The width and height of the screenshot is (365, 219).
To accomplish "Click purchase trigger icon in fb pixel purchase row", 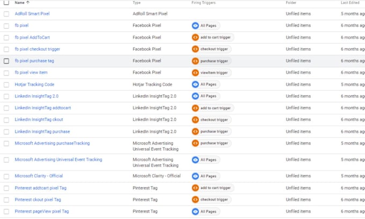I will [x=195, y=61].
